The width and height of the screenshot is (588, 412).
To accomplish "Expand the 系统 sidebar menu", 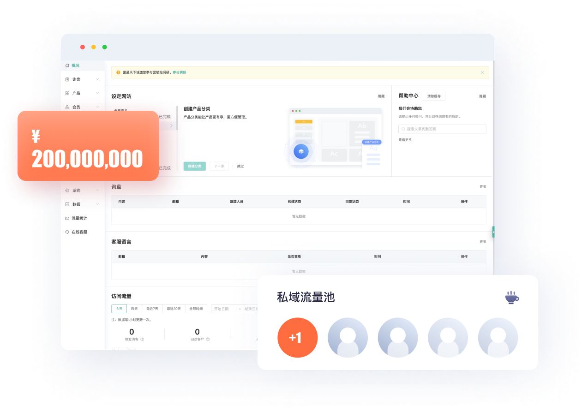I will tap(76, 190).
